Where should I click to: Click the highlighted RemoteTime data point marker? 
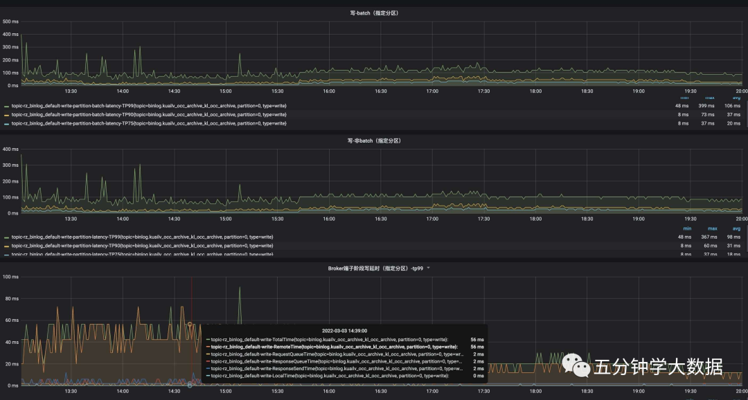coord(190,324)
